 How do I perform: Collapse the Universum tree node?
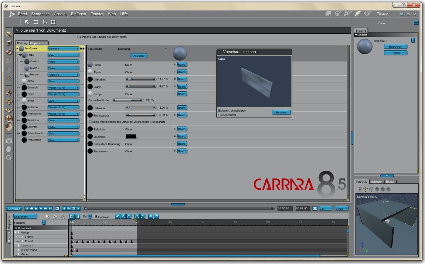(x=16, y=228)
